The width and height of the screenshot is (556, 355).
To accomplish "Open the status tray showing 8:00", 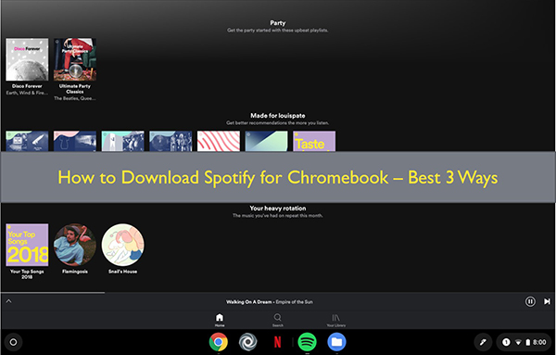I will click(524, 342).
